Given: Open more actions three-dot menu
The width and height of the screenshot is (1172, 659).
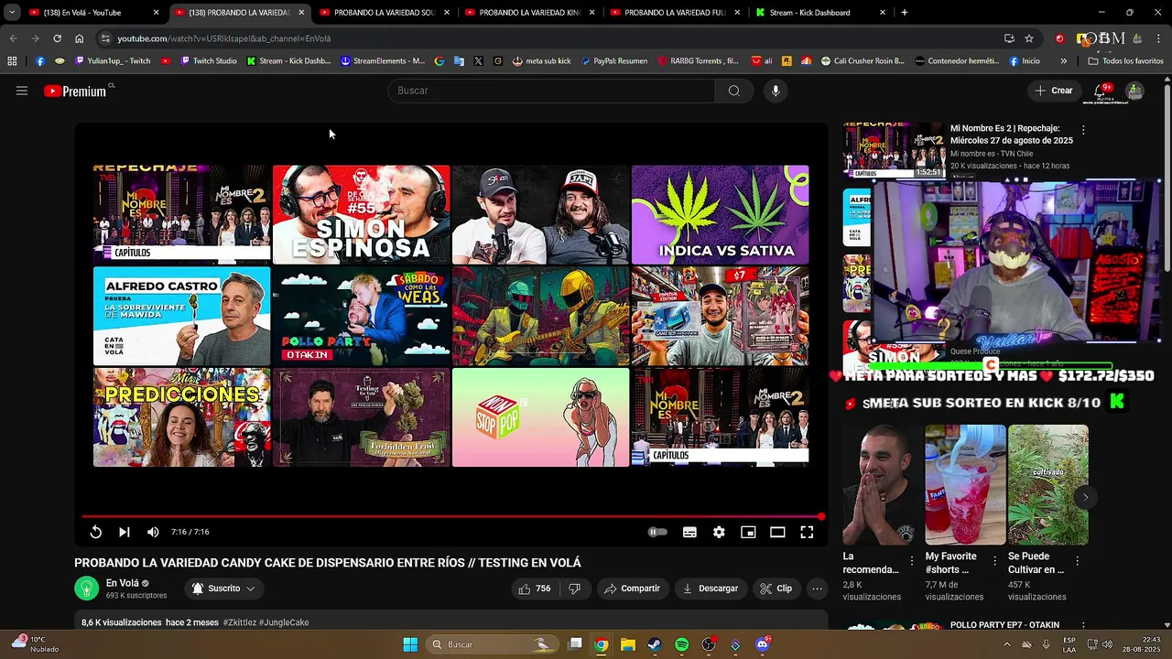Looking at the screenshot, I should click(817, 589).
